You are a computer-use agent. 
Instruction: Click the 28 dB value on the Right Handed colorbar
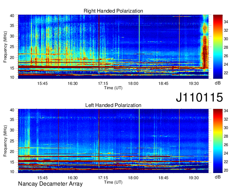tap(226, 47)
